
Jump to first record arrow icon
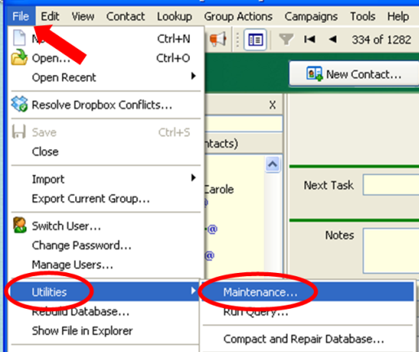click(x=310, y=39)
